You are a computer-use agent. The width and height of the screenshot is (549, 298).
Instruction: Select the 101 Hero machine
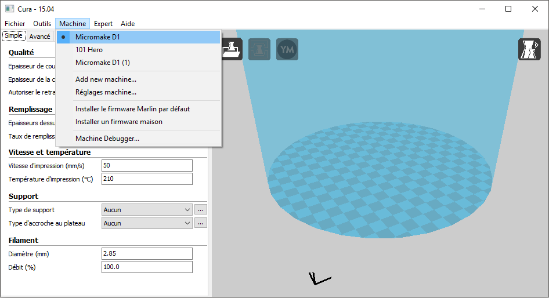tap(139, 50)
